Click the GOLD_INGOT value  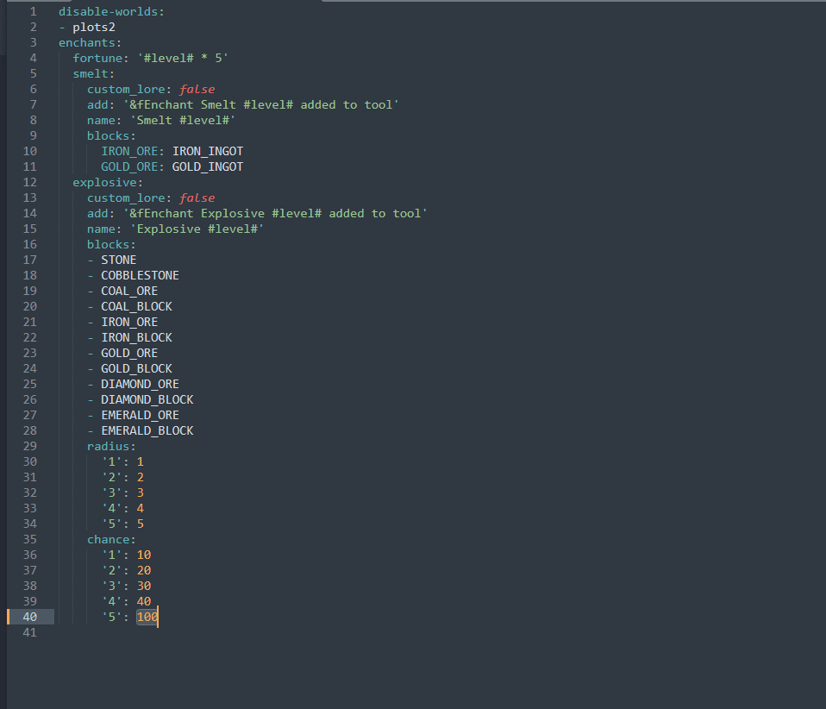coord(208,166)
